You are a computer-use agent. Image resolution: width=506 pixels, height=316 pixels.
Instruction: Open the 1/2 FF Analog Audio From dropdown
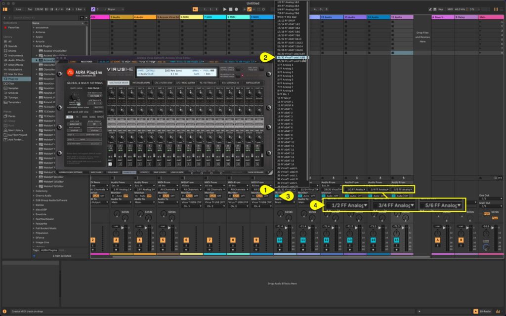pyautogui.click(x=356, y=190)
